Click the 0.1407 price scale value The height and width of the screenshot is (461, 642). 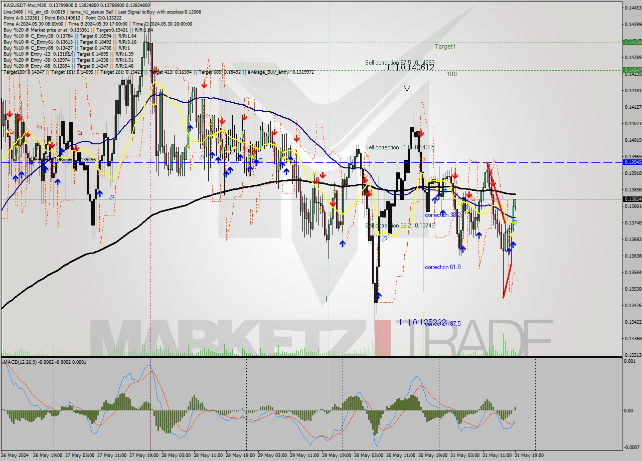pos(632,124)
